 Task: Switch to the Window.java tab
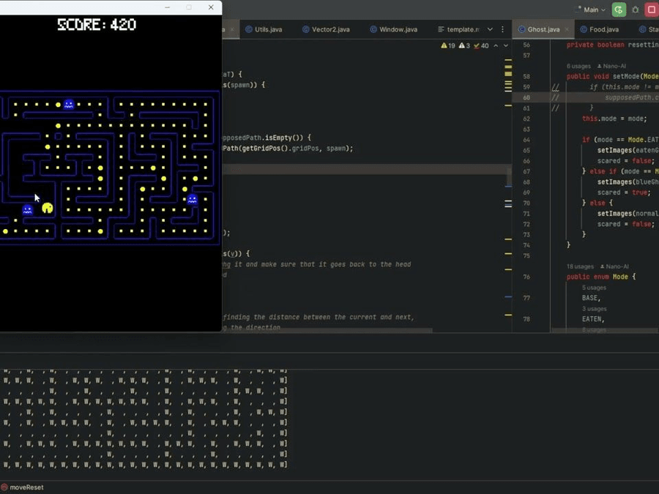[394, 29]
